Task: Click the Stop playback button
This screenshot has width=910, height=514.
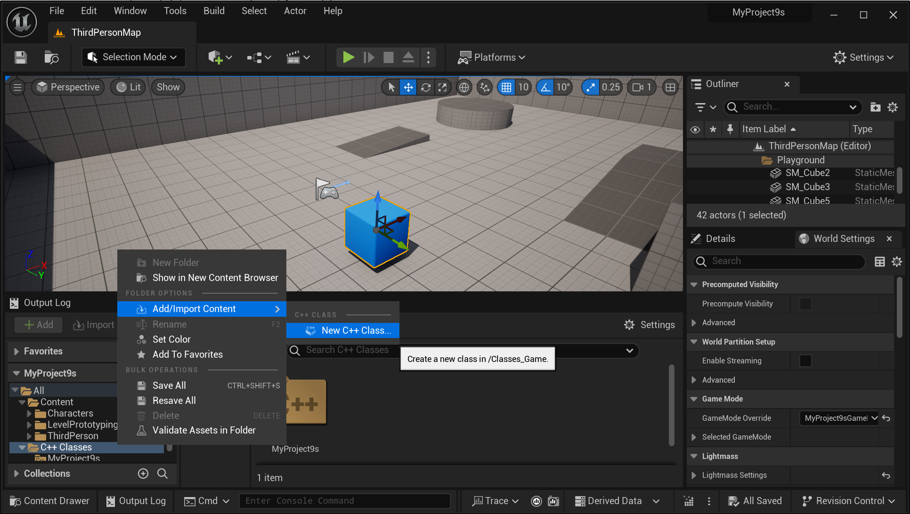Action: [389, 57]
